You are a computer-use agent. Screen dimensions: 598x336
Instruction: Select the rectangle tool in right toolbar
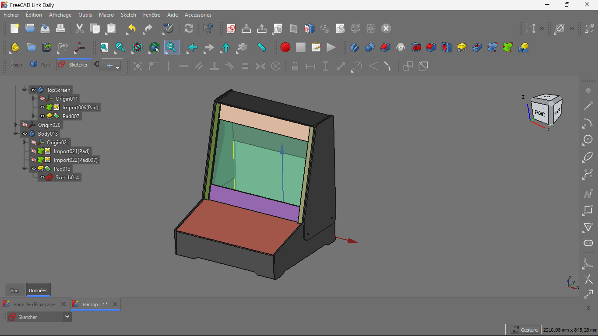[588, 210]
